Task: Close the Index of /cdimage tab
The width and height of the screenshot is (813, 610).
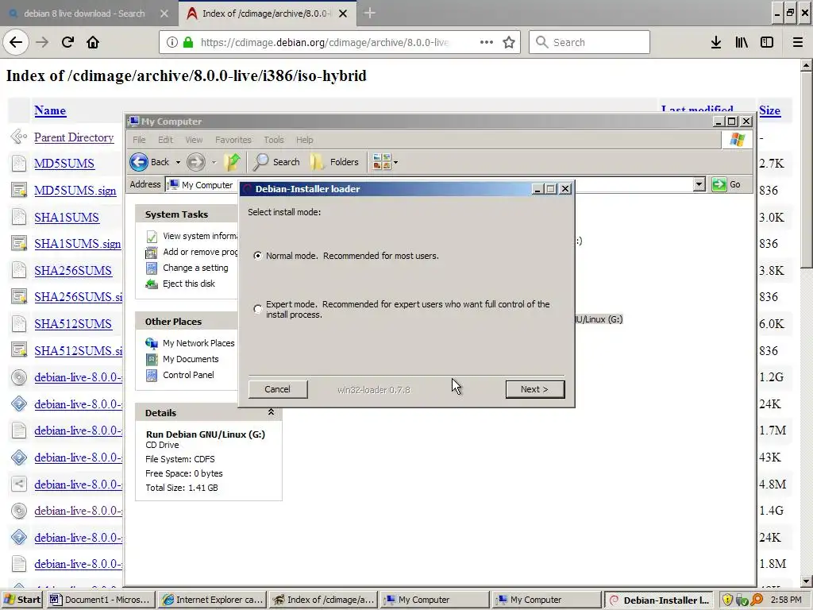Action: pyautogui.click(x=343, y=14)
